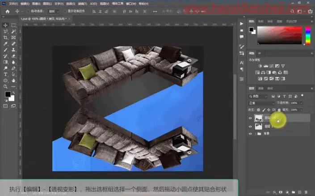Select the Eraser tool
Viewport: 315px width, 196px height.
click(x=13, y=56)
